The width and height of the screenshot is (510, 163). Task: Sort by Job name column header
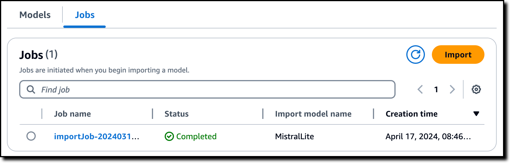pos(72,114)
